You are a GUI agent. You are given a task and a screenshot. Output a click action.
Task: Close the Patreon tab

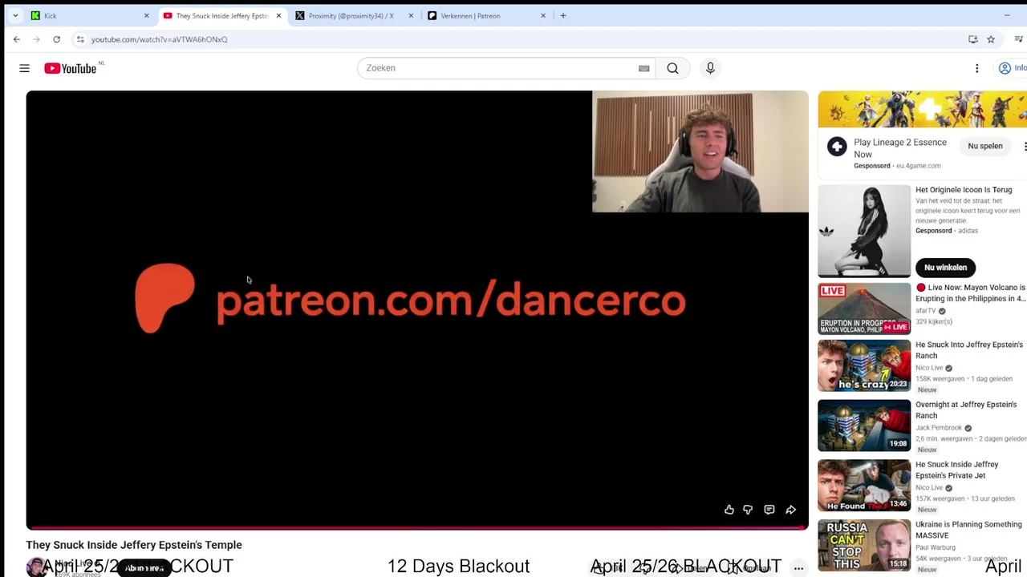pyautogui.click(x=543, y=15)
